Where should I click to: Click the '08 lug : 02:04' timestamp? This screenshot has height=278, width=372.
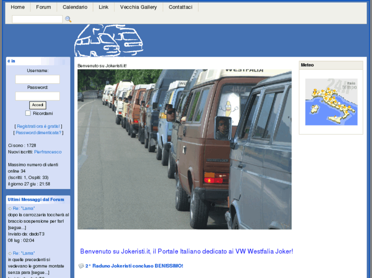pyautogui.click(x=21, y=240)
